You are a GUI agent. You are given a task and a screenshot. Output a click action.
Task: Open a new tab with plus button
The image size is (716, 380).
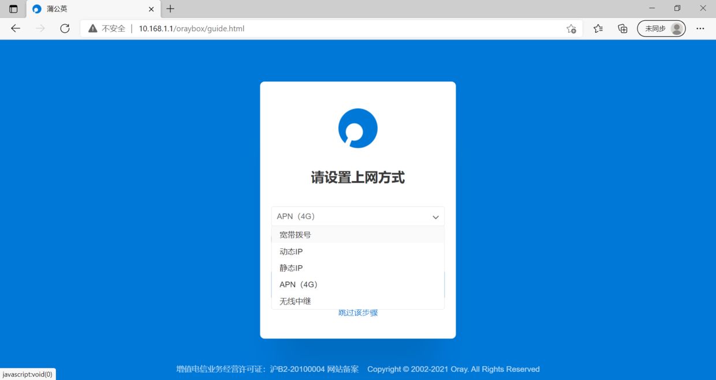point(170,9)
